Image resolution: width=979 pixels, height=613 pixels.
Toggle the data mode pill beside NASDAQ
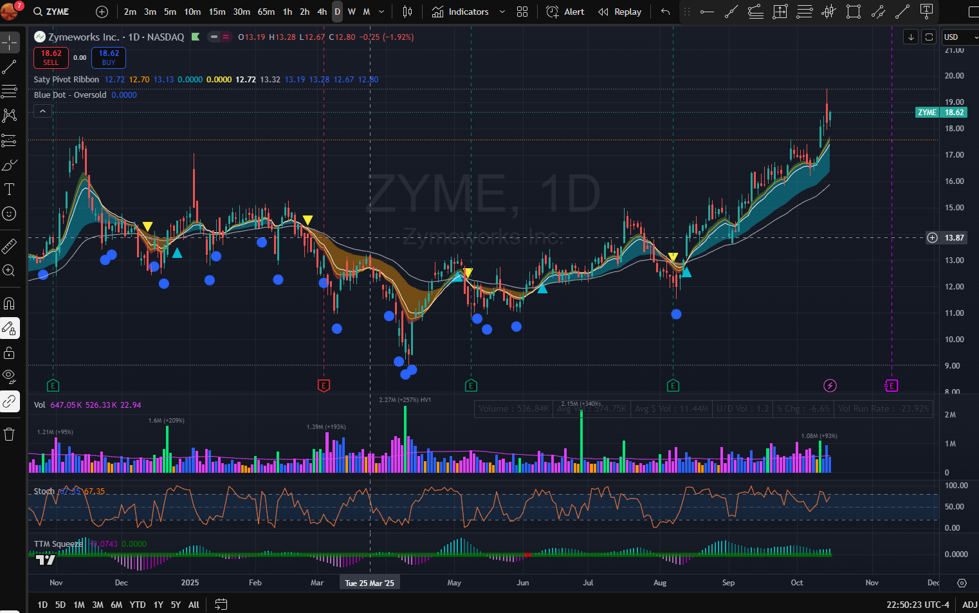pos(220,37)
